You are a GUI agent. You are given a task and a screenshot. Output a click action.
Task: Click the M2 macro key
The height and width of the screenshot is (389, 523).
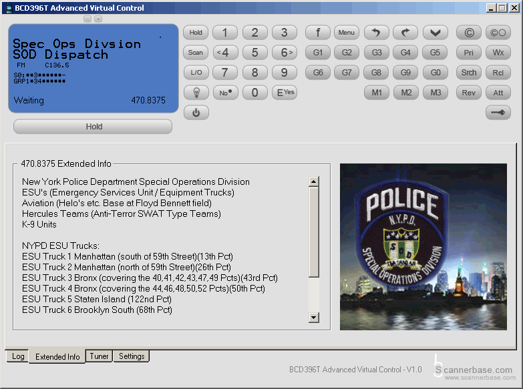click(x=405, y=92)
